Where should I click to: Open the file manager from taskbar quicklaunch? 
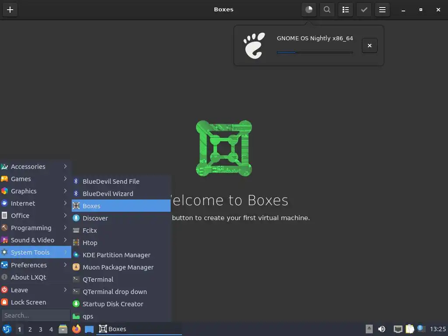[x=63, y=329]
